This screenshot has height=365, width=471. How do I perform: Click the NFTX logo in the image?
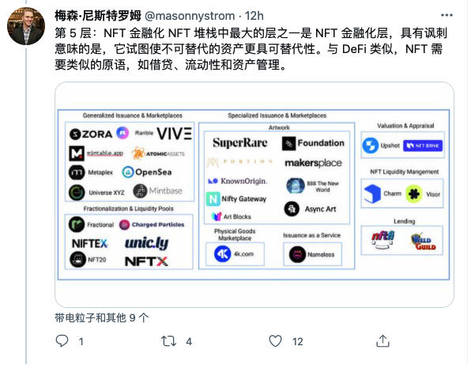tap(146, 261)
